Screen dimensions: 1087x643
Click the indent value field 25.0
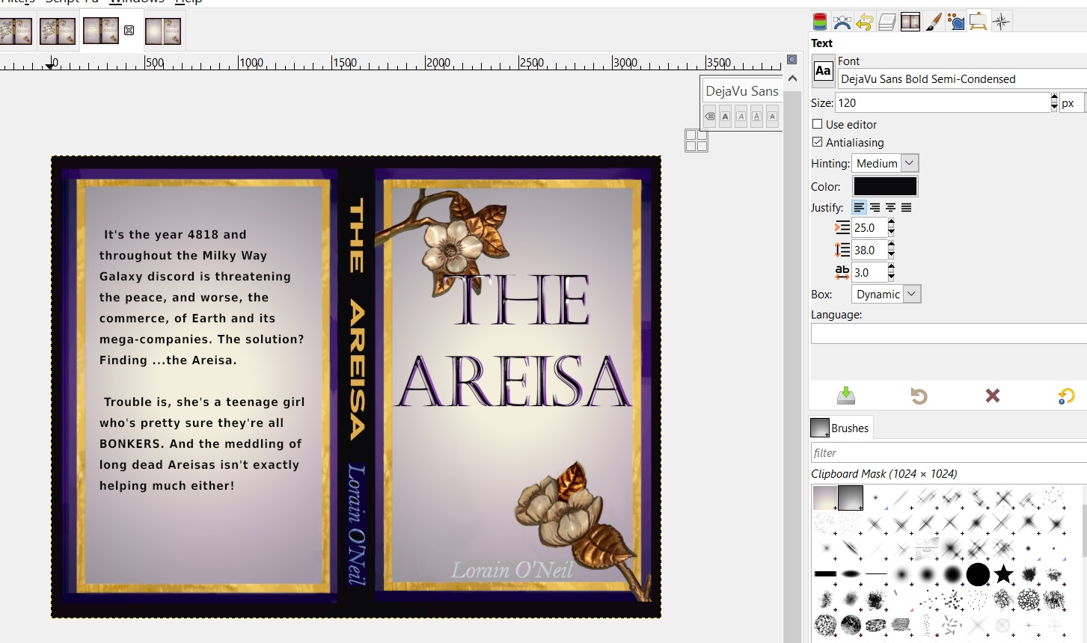pyautogui.click(x=869, y=228)
